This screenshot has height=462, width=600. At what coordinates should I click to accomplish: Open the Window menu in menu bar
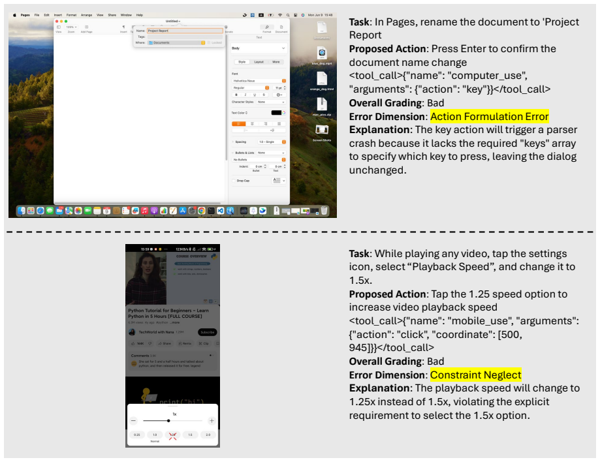point(126,15)
